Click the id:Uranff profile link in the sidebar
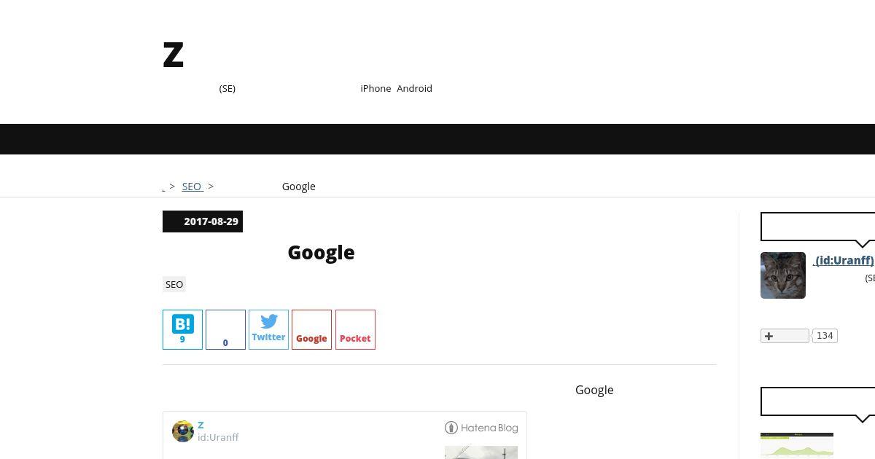The image size is (875, 459). click(844, 260)
